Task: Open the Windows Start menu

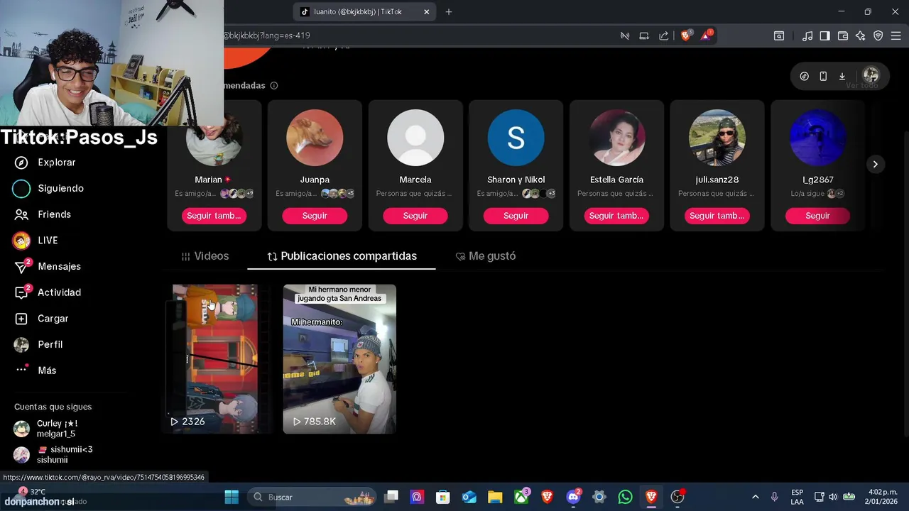Action: (x=232, y=497)
